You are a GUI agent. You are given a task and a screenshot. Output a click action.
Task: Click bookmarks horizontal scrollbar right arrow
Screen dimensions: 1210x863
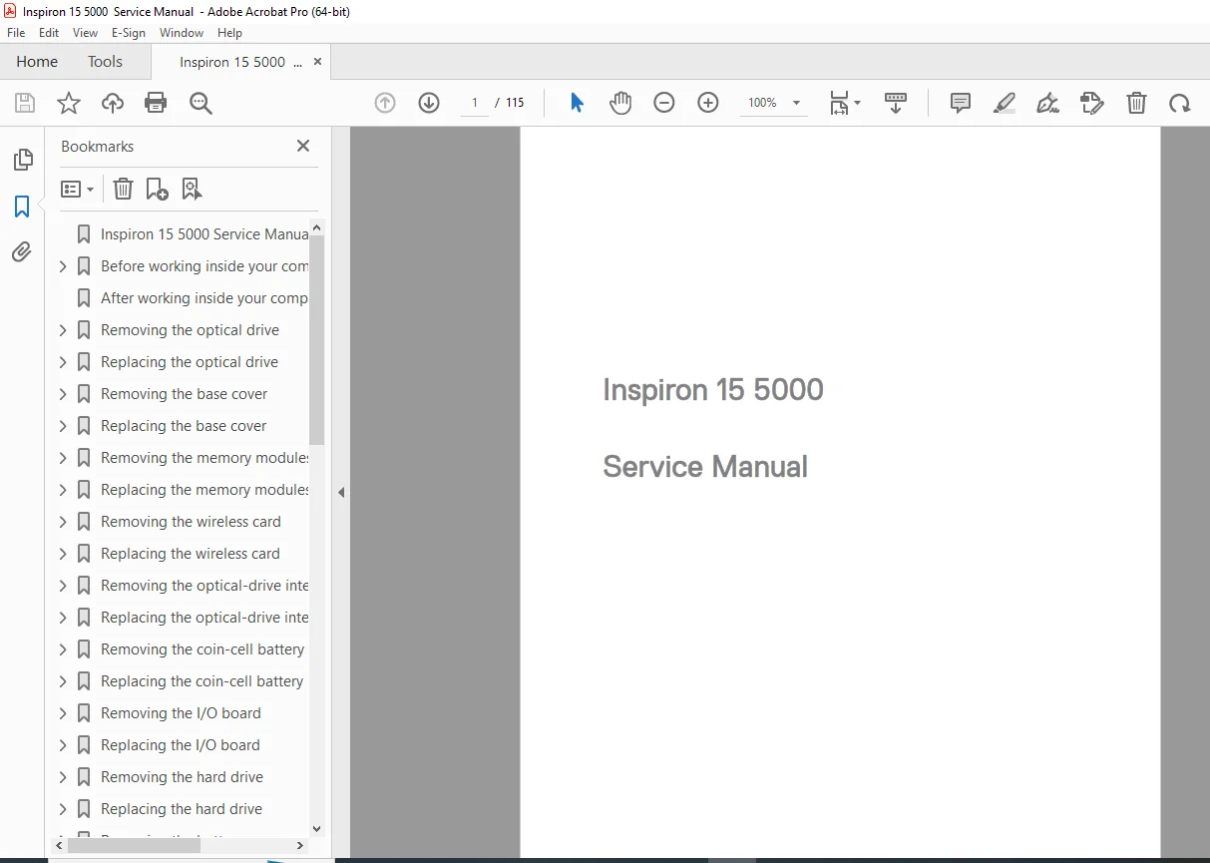(299, 845)
